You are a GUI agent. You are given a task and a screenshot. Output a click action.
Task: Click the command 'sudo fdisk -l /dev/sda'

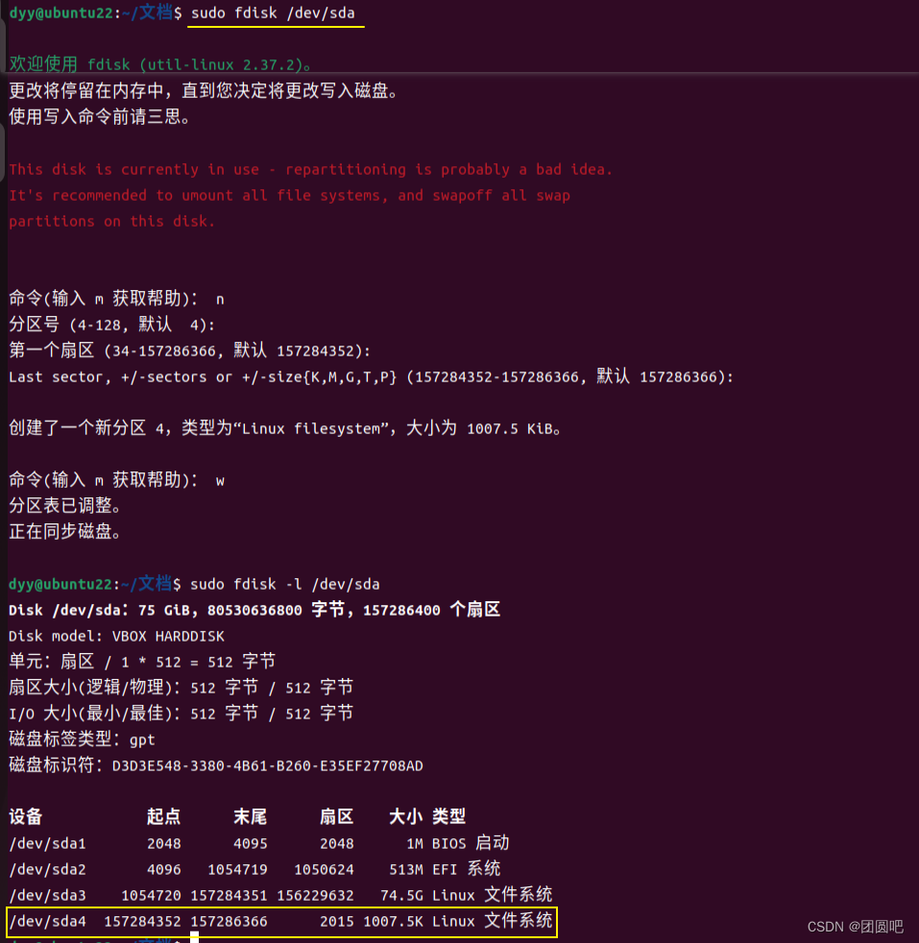[x=285, y=584]
